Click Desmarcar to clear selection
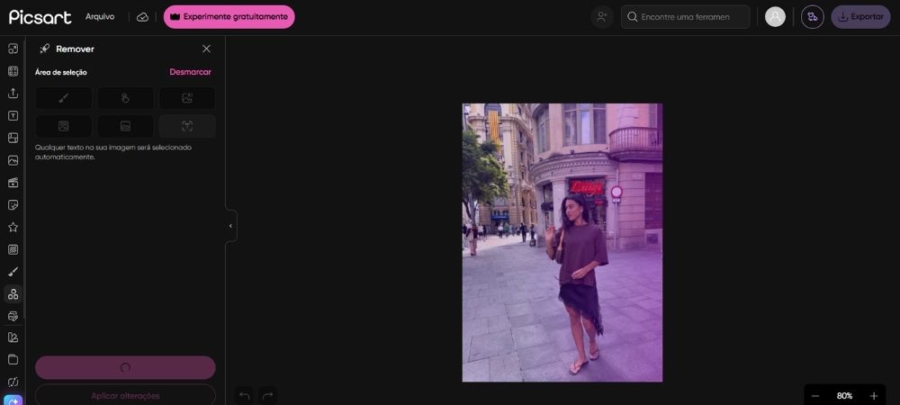 [190, 72]
